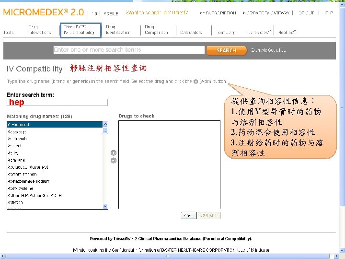Click the horizontal scrollbar left arrow

[2, 256]
